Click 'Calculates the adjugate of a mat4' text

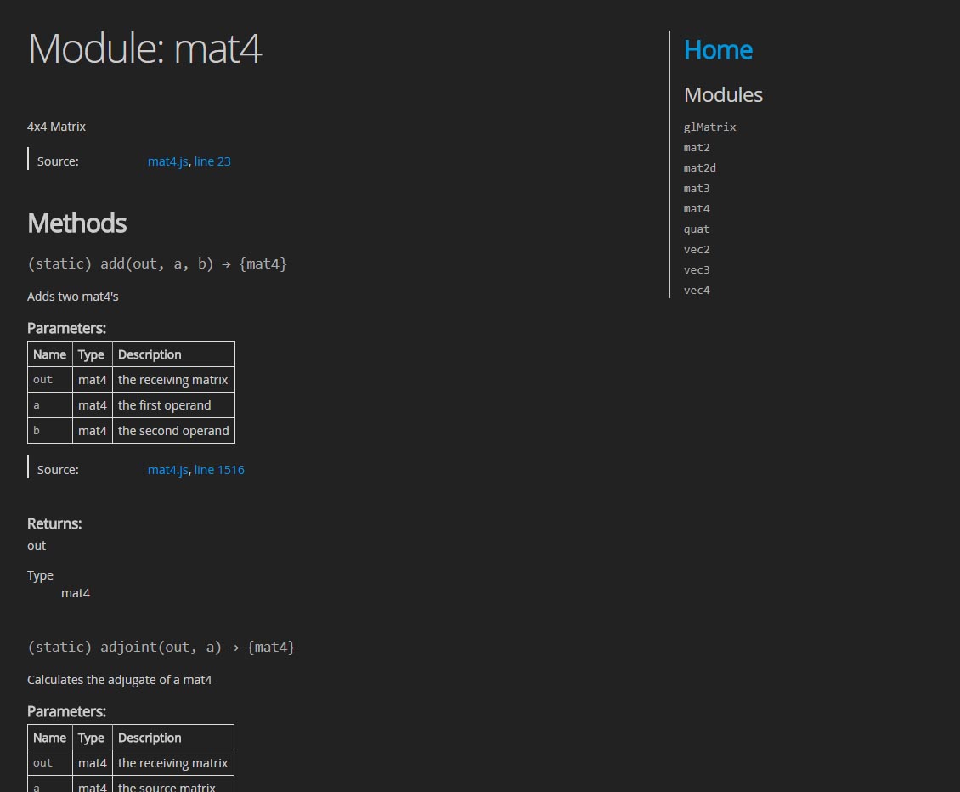[120, 680]
